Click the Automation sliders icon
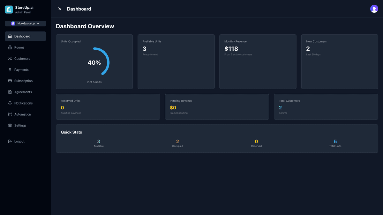Image resolution: width=383 pixels, height=215 pixels. pyautogui.click(x=10, y=114)
